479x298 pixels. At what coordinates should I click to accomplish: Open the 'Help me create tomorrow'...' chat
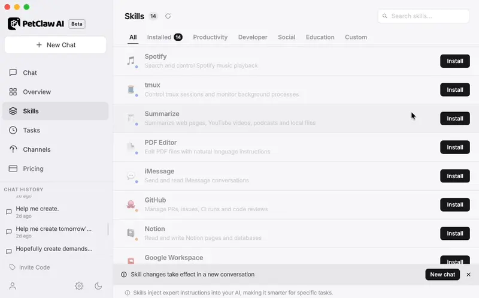(55, 232)
